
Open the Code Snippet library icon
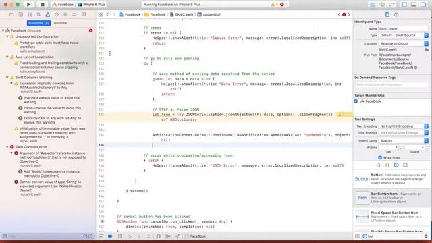[387, 165]
